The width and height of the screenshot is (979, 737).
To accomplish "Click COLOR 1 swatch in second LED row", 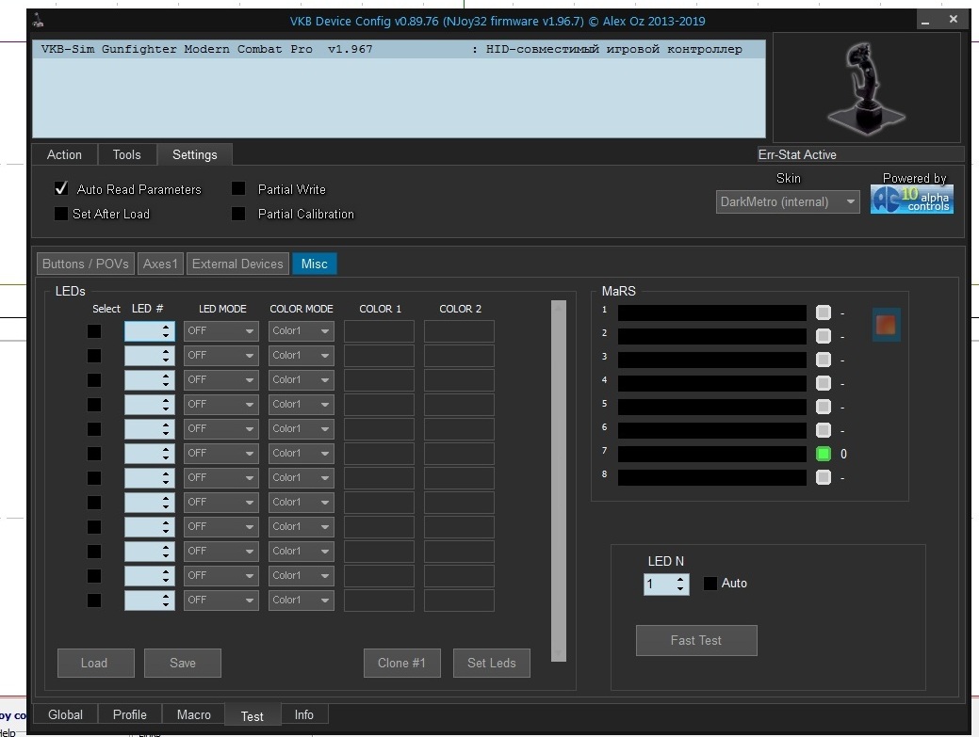I will pyautogui.click(x=379, y=356).
